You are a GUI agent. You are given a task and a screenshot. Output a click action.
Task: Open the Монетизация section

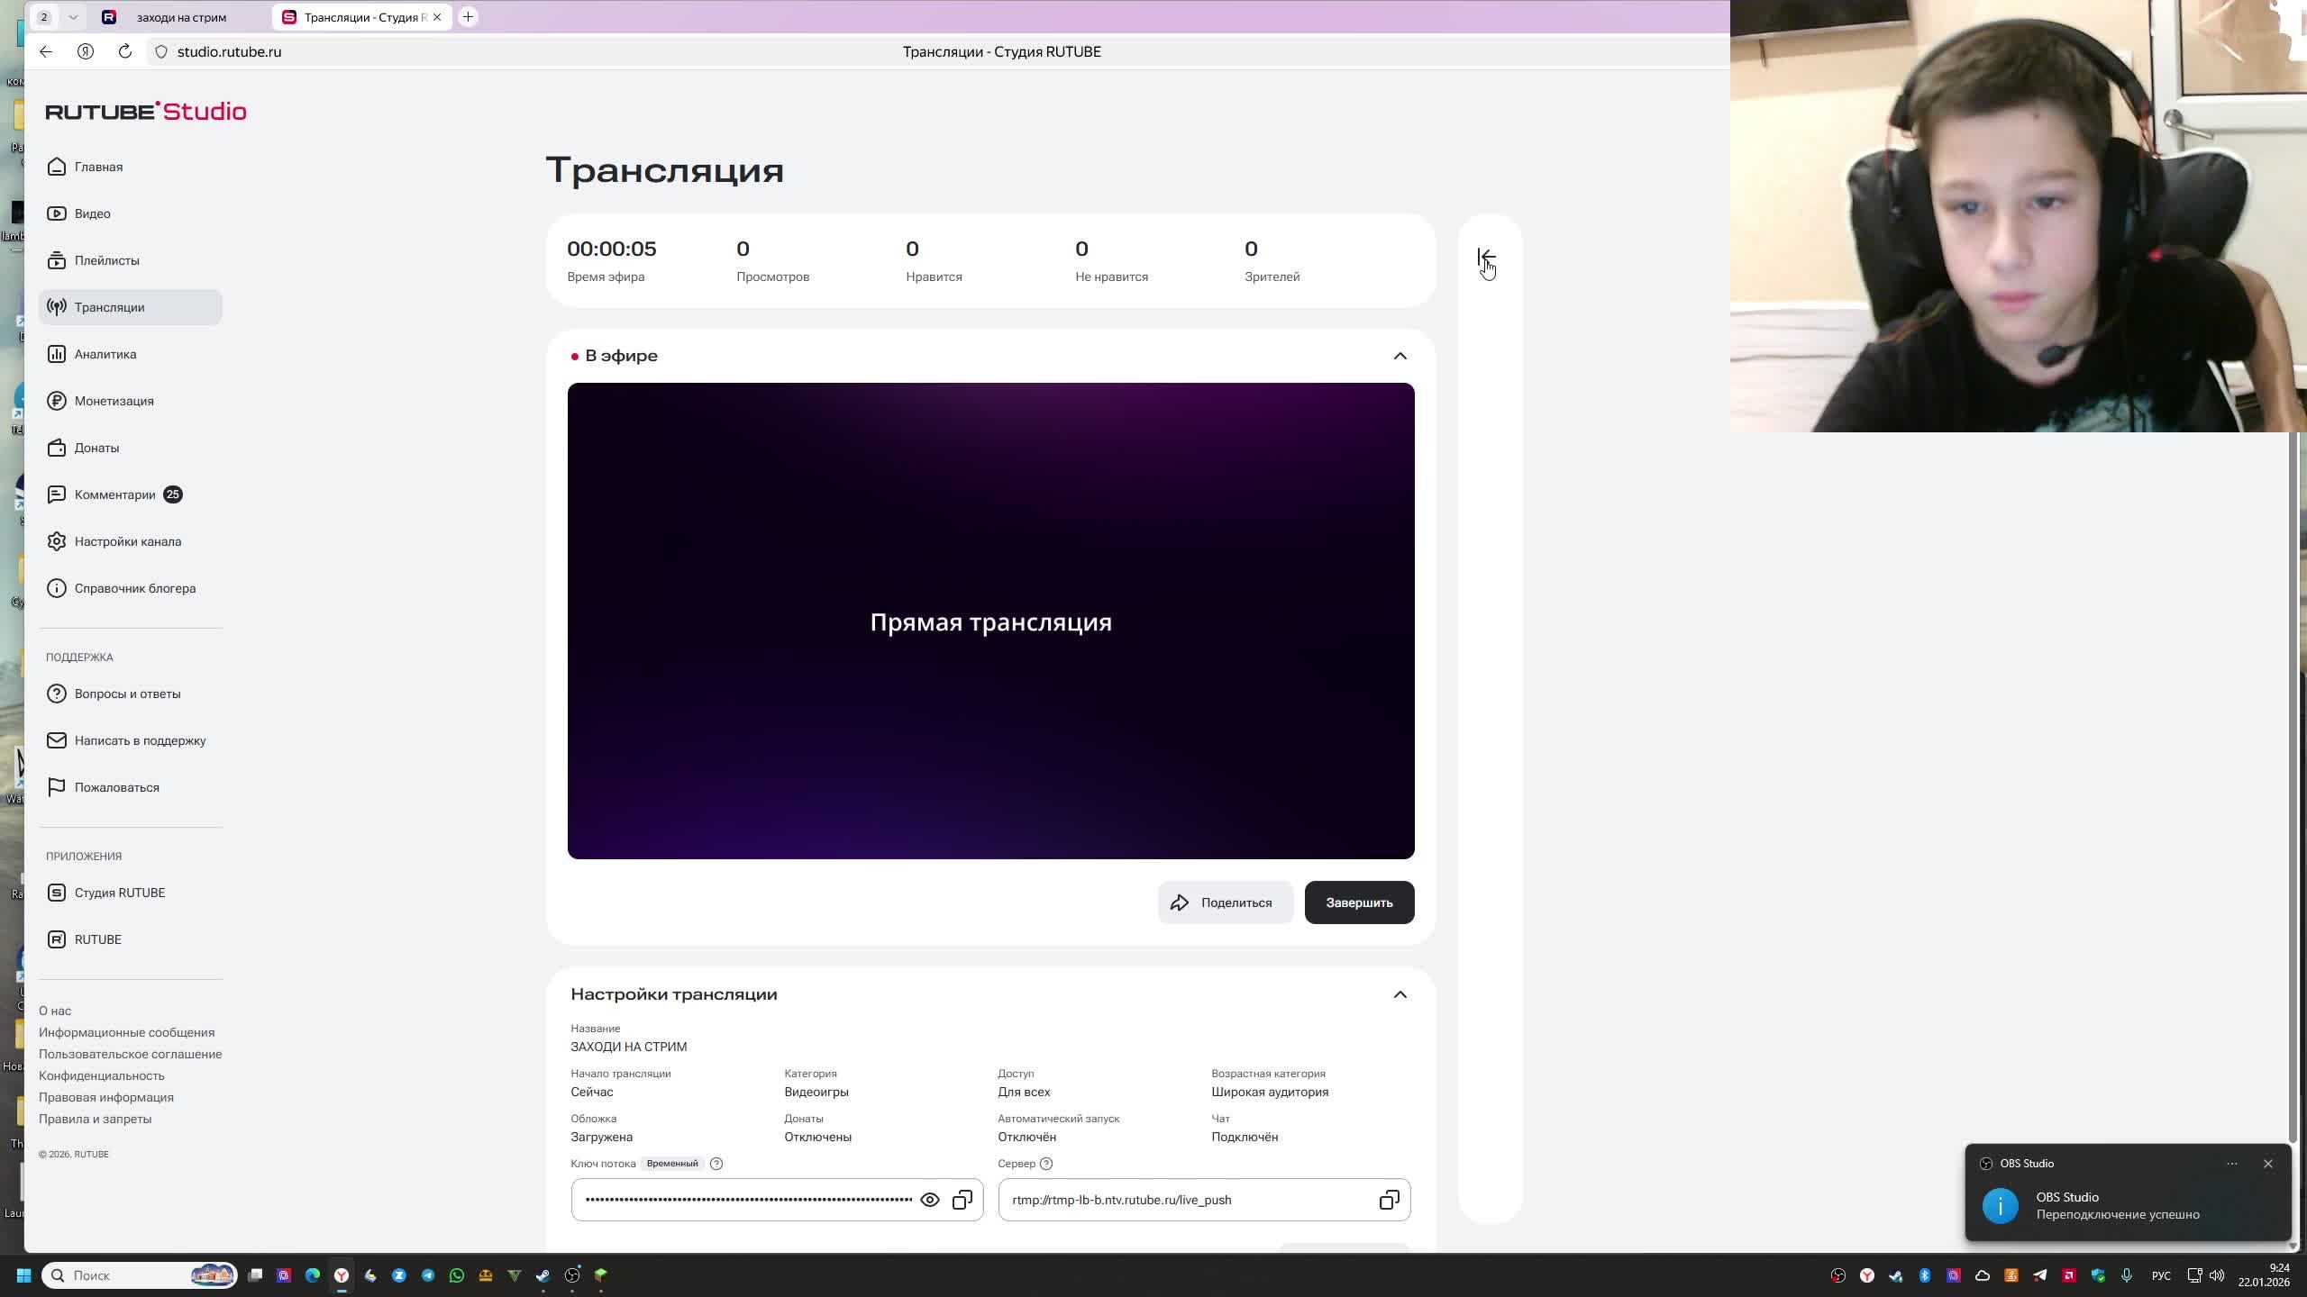pos(114,401)
